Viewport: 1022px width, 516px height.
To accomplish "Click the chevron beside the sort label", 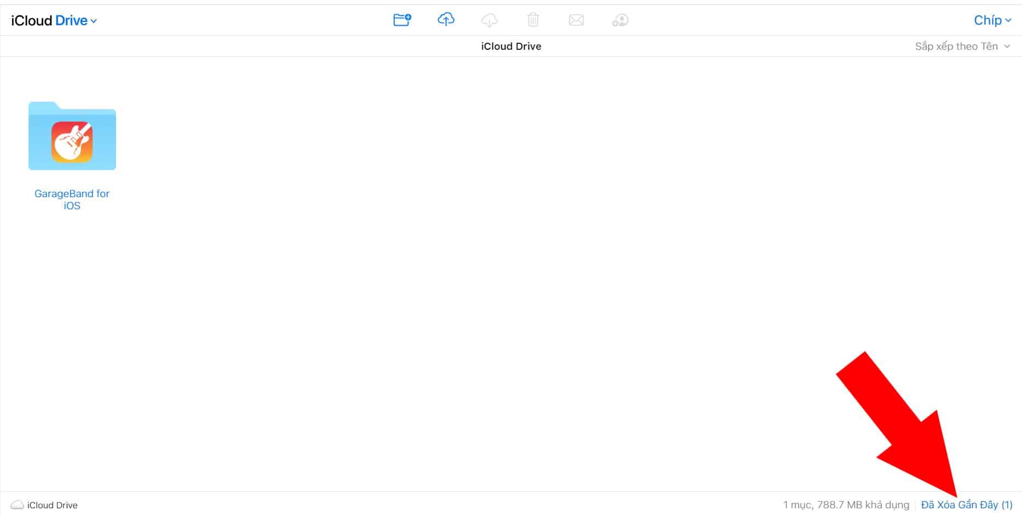I will coord(1007,47).
